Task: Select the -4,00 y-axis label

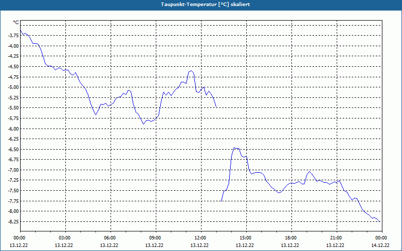Action: click(x=14, y=46)
